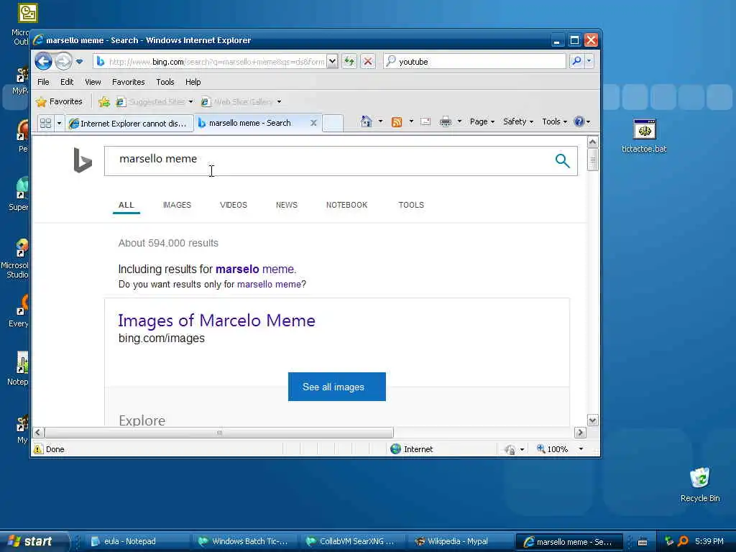
Task: Switch to the IMAGES results tab
Action: pos(177,205)
